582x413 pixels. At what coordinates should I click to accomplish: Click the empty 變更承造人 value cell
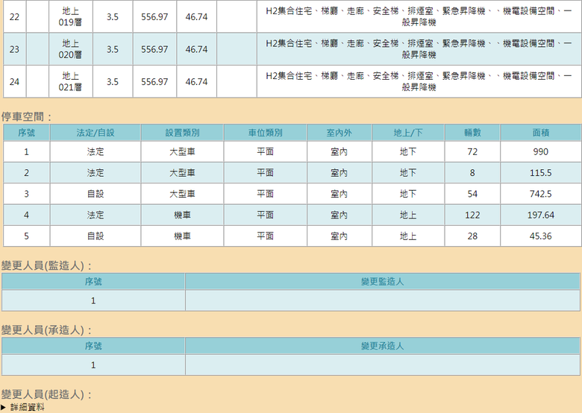pyautogui.click(x=382, y=365)
